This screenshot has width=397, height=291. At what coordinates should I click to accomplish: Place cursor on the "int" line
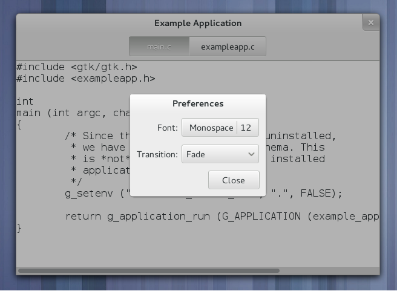25,101
